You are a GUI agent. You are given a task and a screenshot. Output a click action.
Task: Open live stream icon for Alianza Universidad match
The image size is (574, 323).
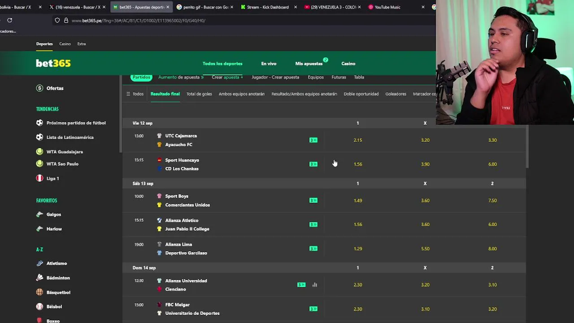click(301, 285)
